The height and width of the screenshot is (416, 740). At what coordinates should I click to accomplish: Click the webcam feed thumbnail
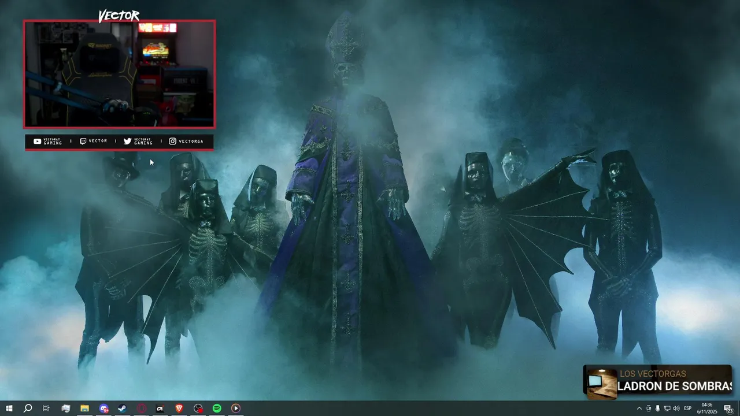(119, 74)
